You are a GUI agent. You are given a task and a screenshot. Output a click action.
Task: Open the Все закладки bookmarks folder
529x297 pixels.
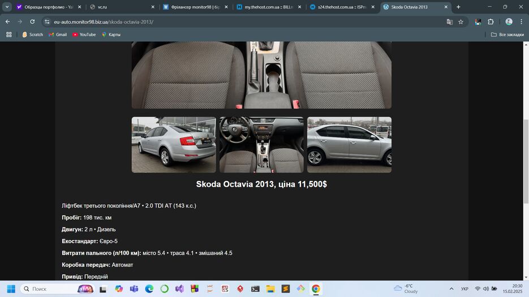[507, 35]
